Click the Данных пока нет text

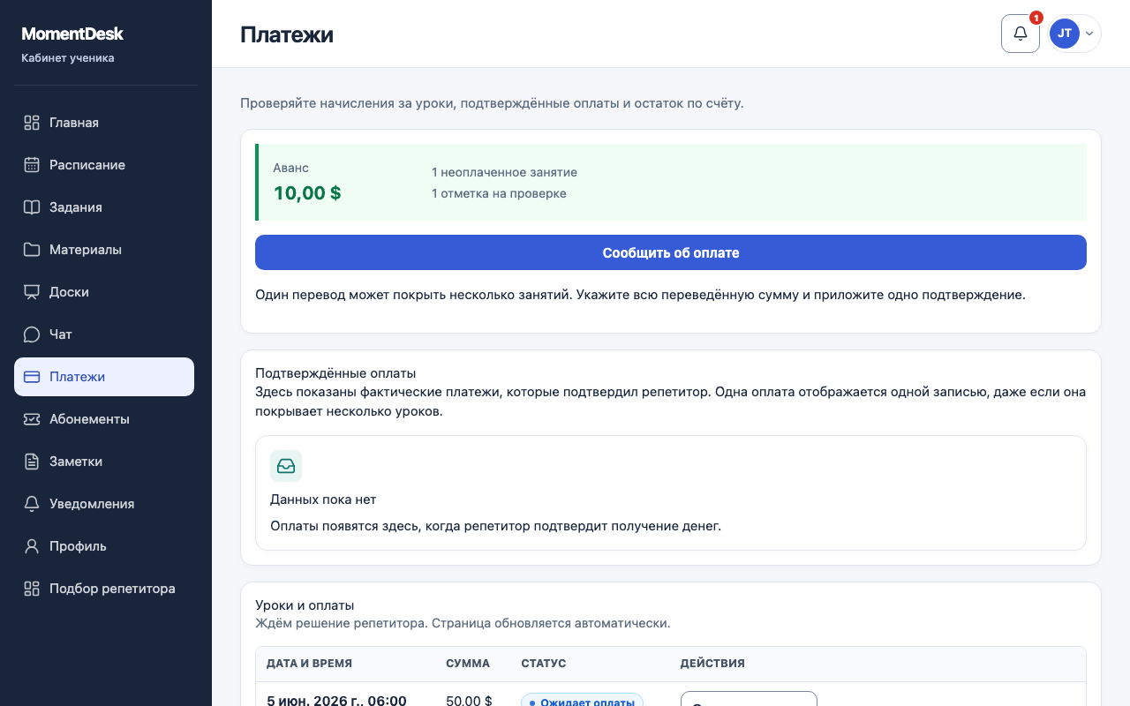[323, 499]
